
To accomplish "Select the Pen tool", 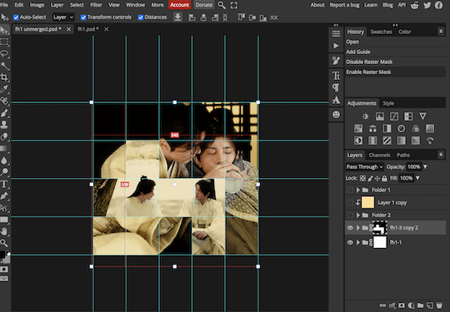I will (x=5, y=196).
